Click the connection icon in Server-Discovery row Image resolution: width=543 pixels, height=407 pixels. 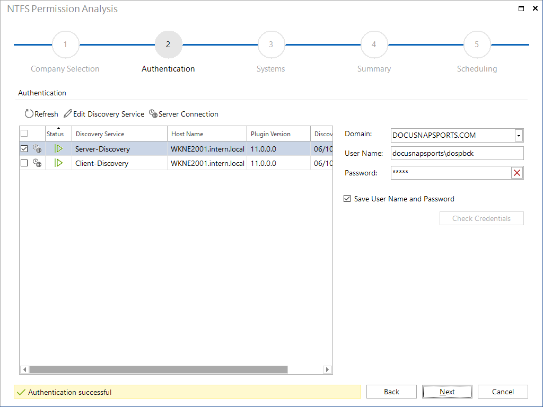coord(37,149)
